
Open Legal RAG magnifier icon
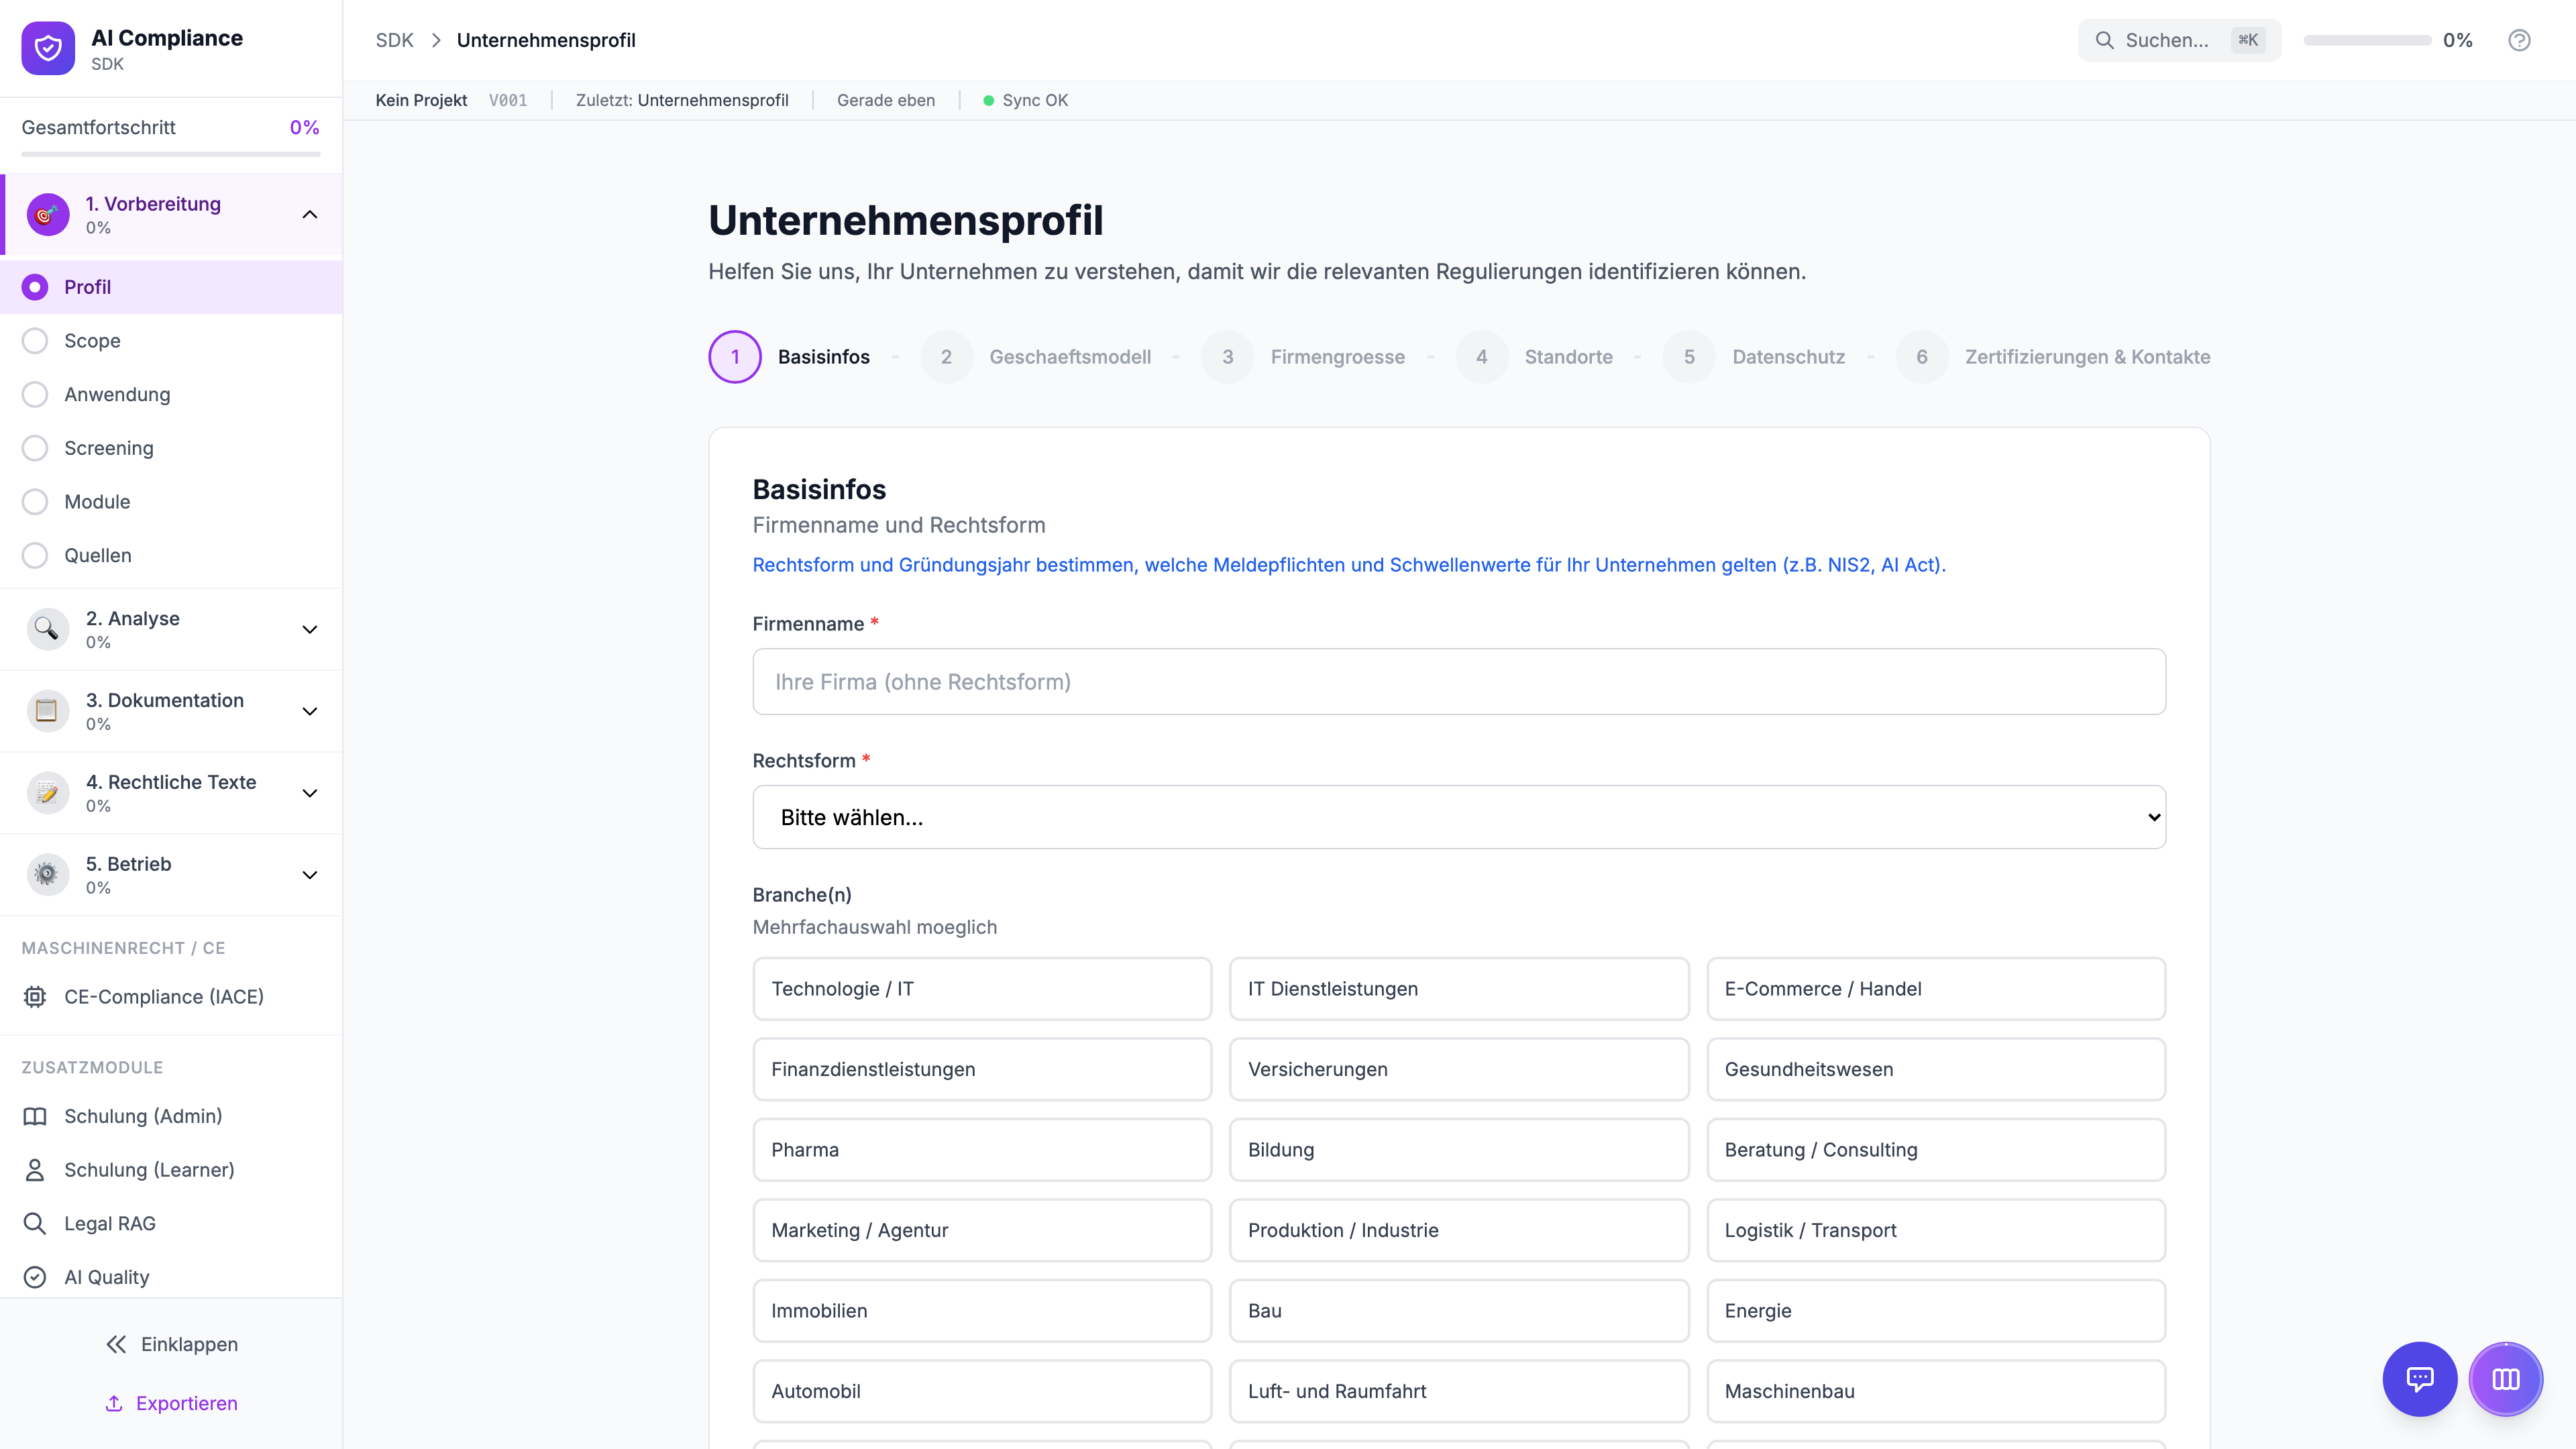pos(35,1223)
